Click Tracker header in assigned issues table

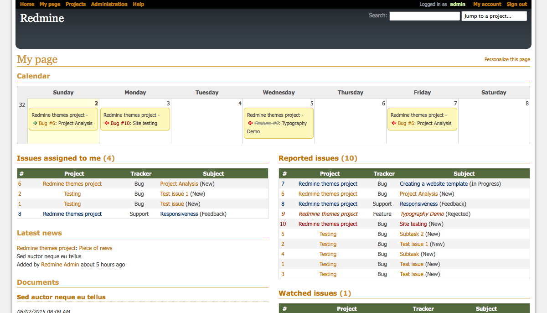[x=141, y=174]
